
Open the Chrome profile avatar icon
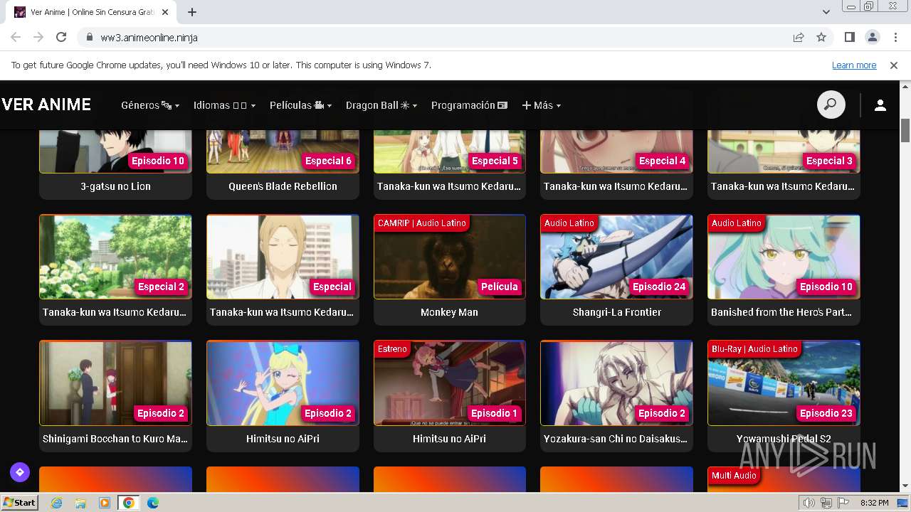click(872, 37)
